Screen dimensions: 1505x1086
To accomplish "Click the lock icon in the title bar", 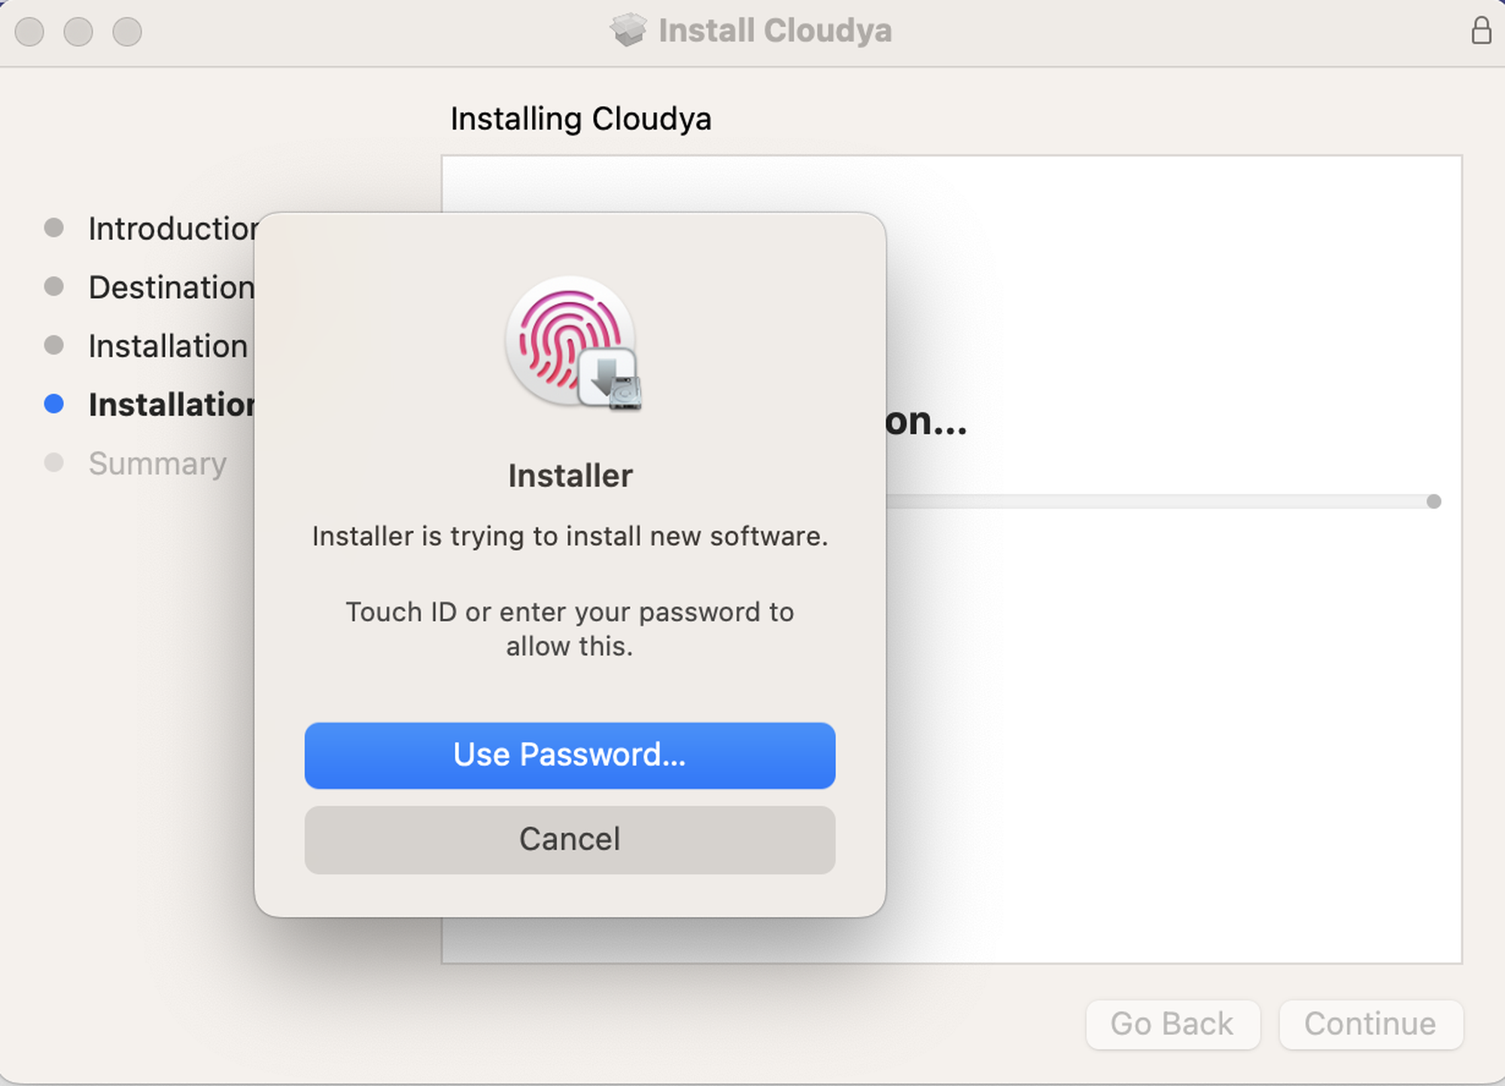I will point(1481,31).
